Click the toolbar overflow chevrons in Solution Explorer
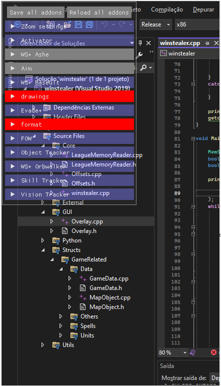 151,51
